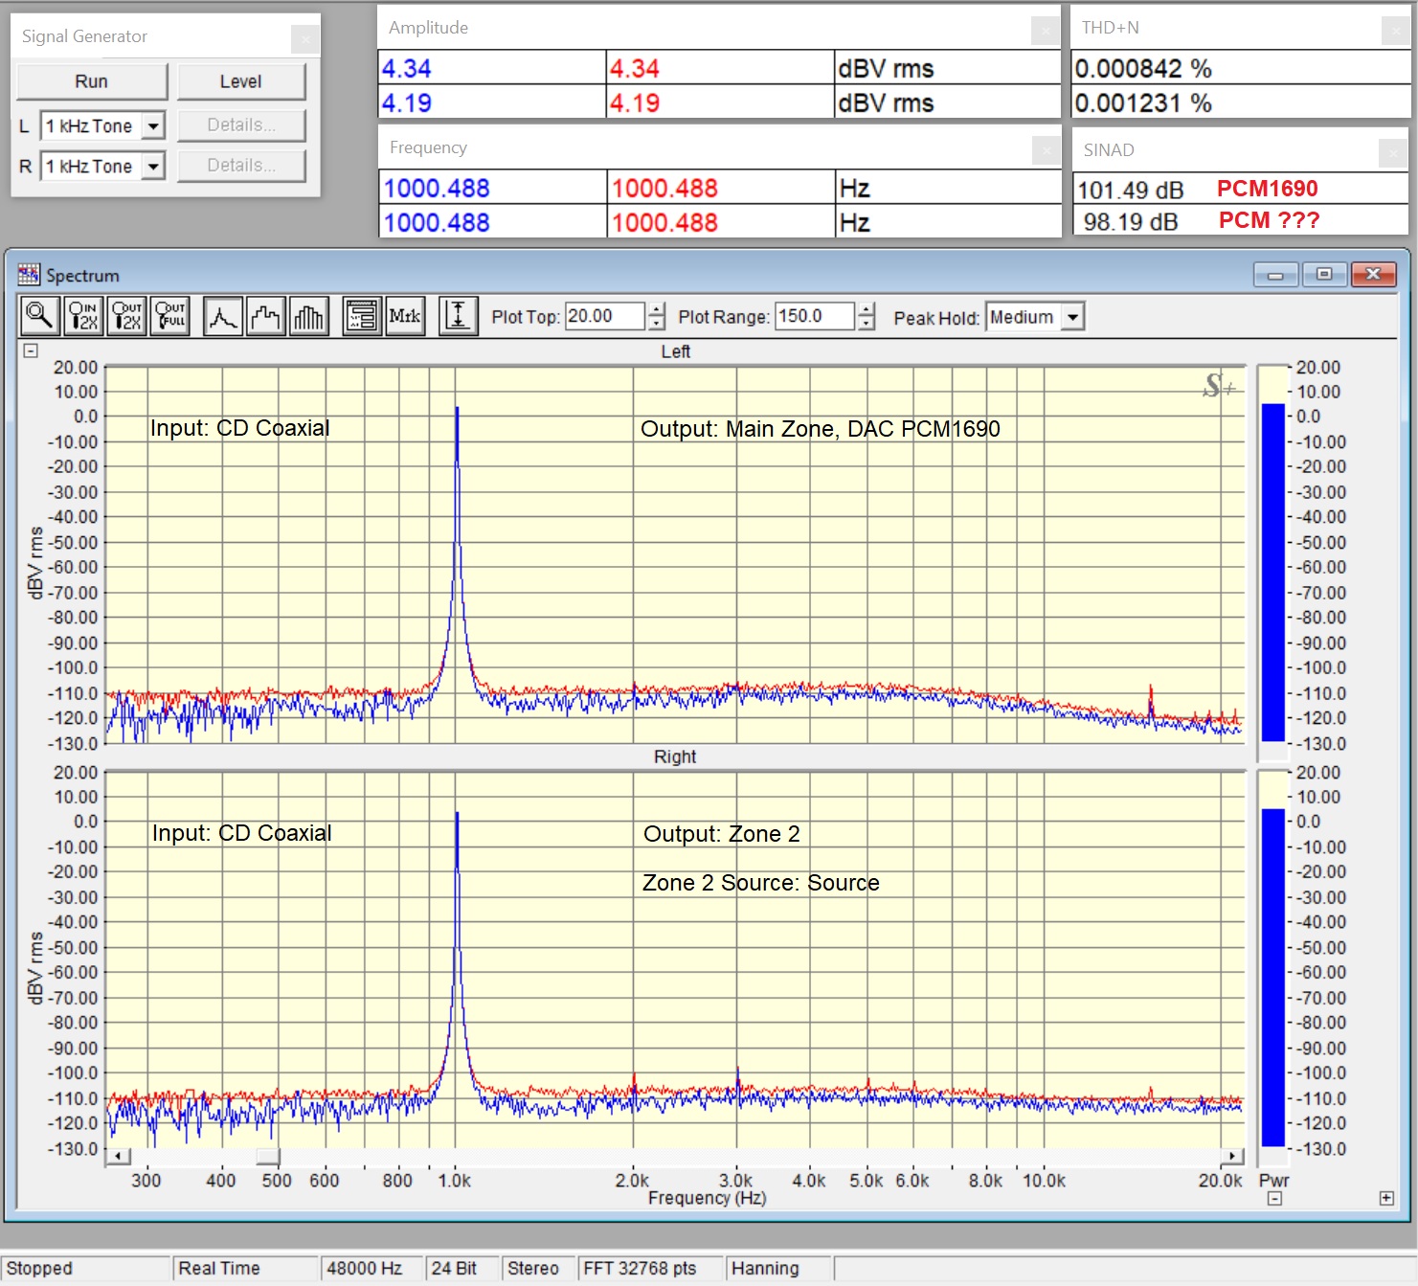Expand the panel with bottom-right plus box
The width and height of the screenshot is (1418, 1286).
tap(1386, 1198)
